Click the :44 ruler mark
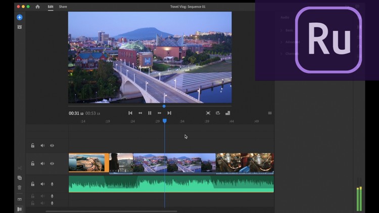379x213 pixels. click(x=231, y=121)
